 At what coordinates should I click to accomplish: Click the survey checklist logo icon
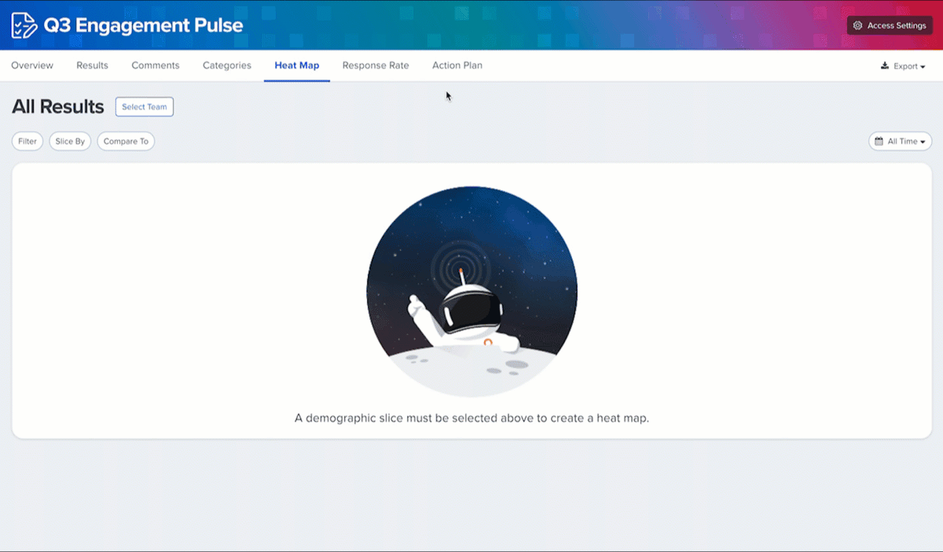point(24,25)
